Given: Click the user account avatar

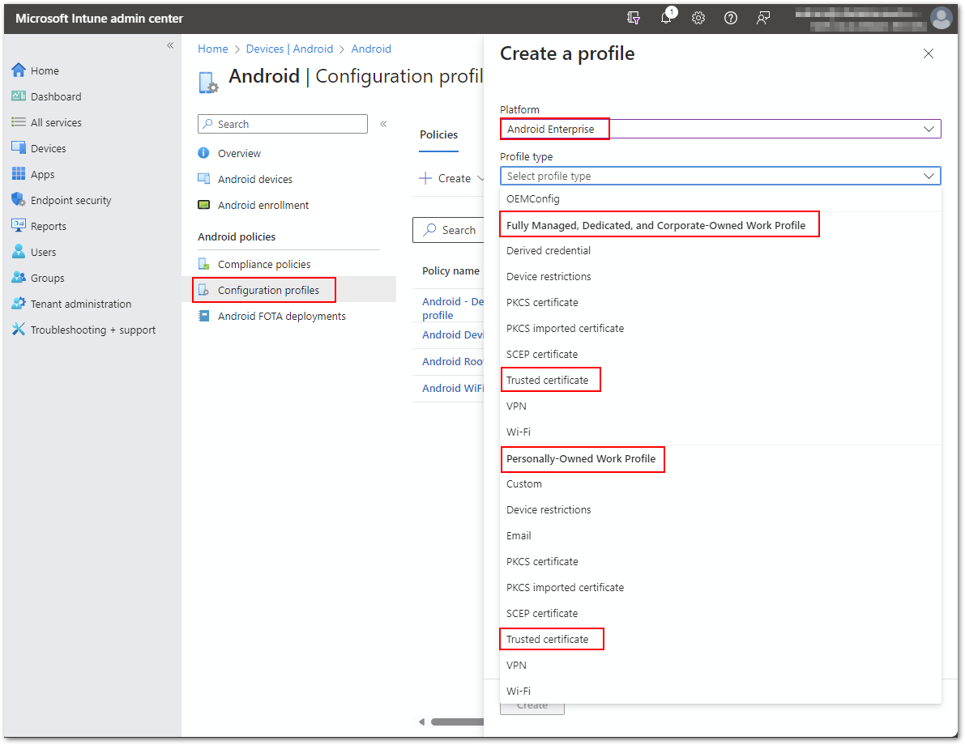Looking at the screenshot, I should pyautogui.click(x=941, y=18).
